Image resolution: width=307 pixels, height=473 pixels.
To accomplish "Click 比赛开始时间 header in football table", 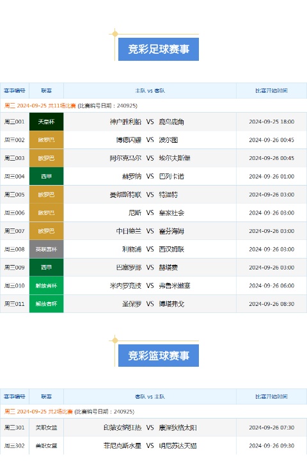I will click(271, 90).
